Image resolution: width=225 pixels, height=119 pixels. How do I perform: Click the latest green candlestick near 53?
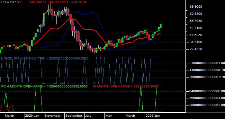point(161,26)
